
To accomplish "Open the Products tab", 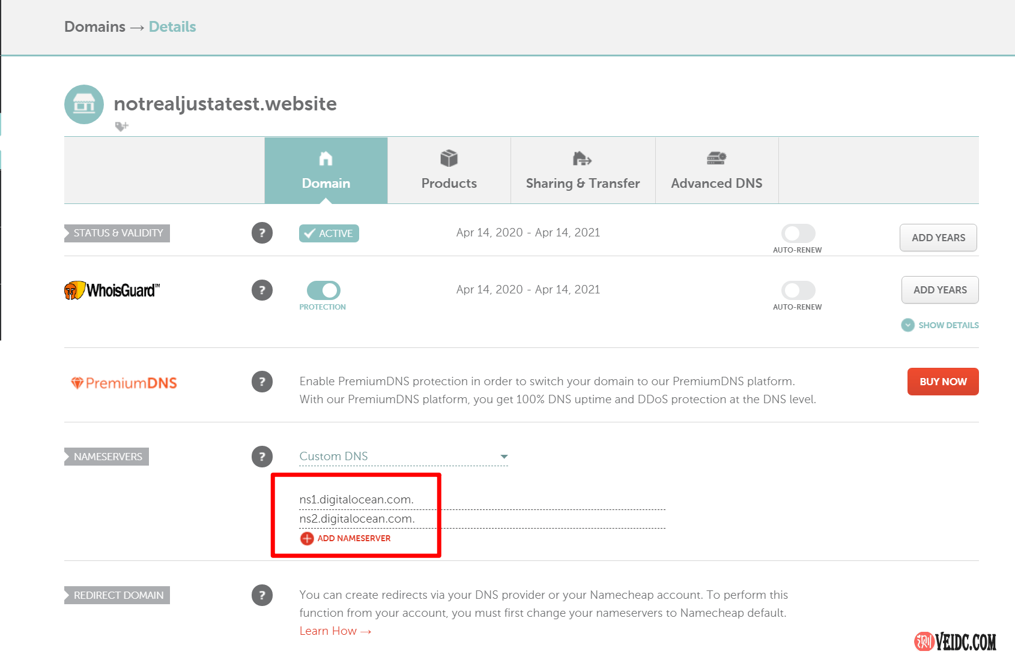I will click(449, 170).
